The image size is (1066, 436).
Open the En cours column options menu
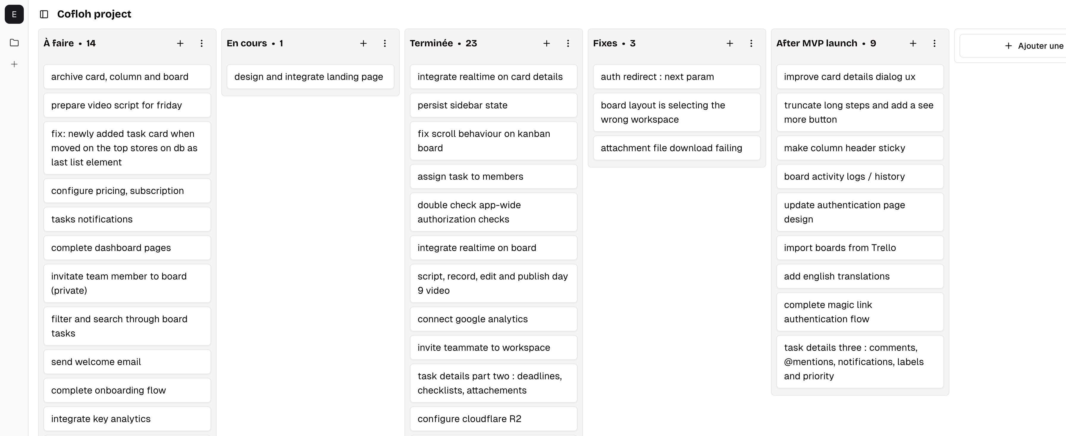(x=385, y=43)
